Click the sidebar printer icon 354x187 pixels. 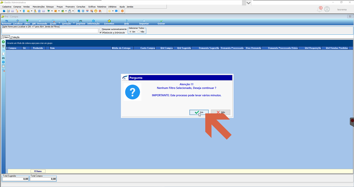3,58
